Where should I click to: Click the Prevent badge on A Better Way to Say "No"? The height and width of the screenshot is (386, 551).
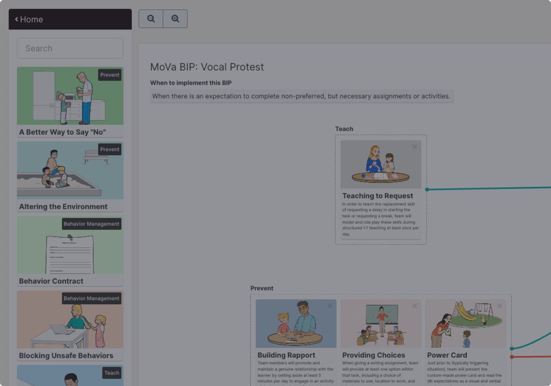(110, 75)
